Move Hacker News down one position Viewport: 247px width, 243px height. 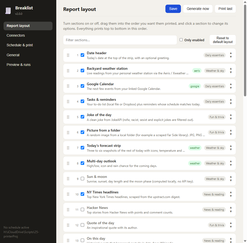point(231,211)
